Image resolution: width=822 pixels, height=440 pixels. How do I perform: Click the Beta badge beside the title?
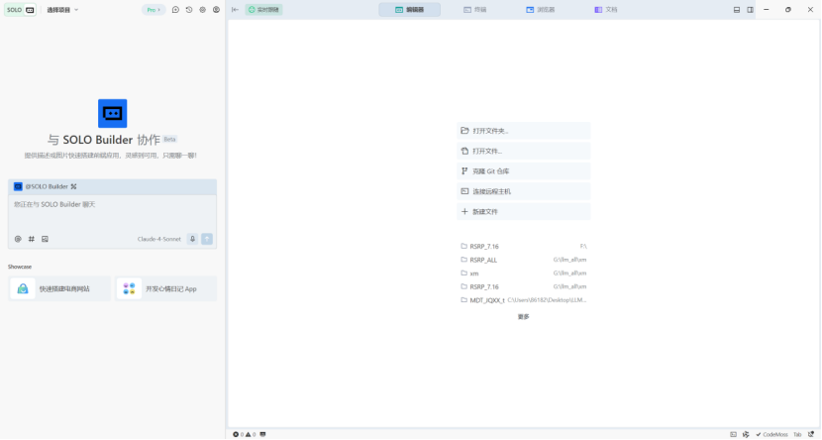[x=170, y=140]
